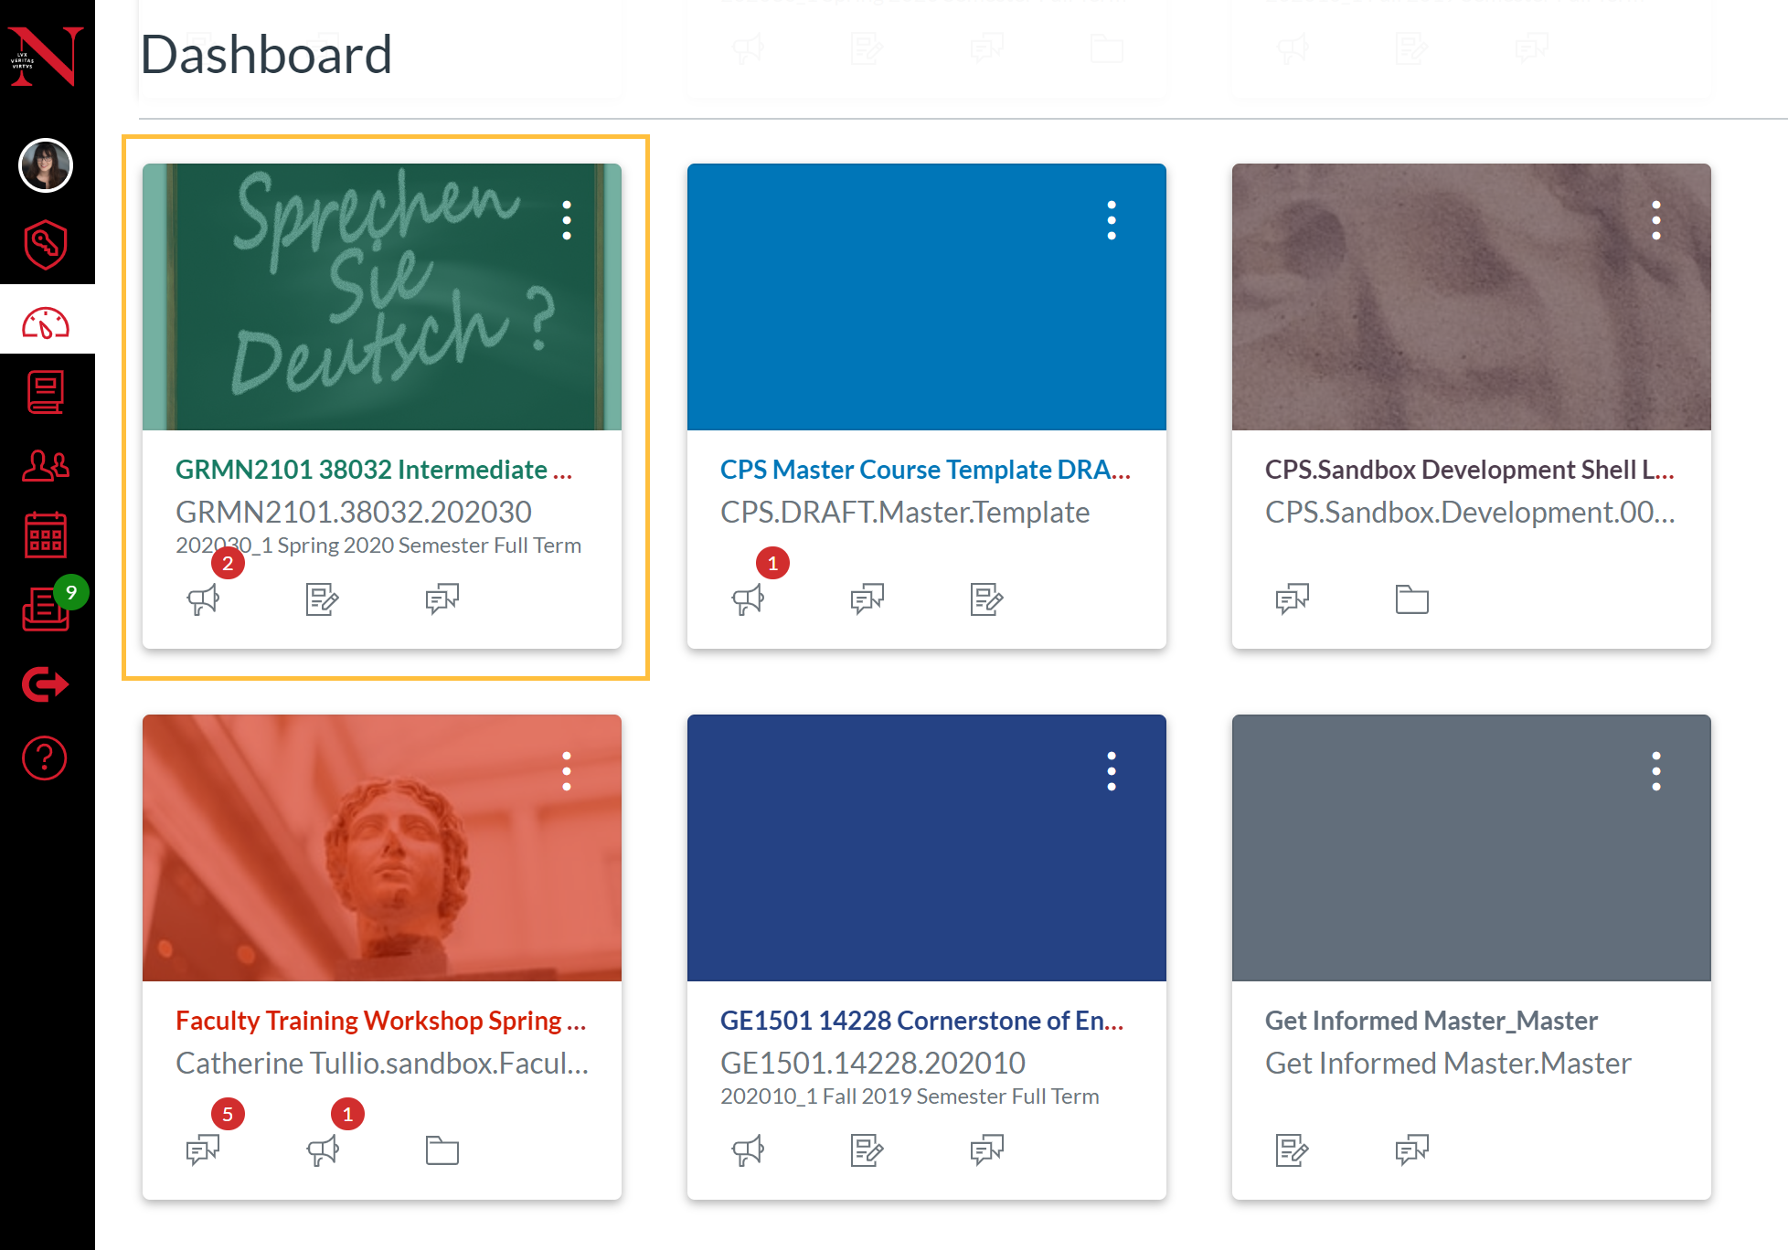
Task: Open options menu on CPS Master Course Template card
Action: click(x=1112, y=219)
